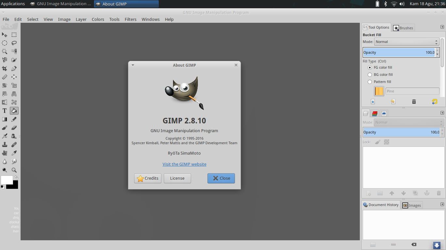
Task: Select the Color Picker eyedropper tool
Action: [x=14, y=153]
